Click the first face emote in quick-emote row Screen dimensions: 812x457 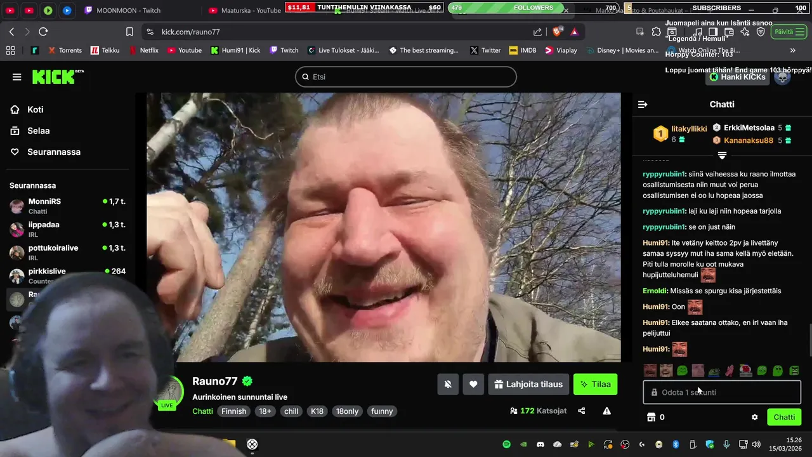pos(650,371)
